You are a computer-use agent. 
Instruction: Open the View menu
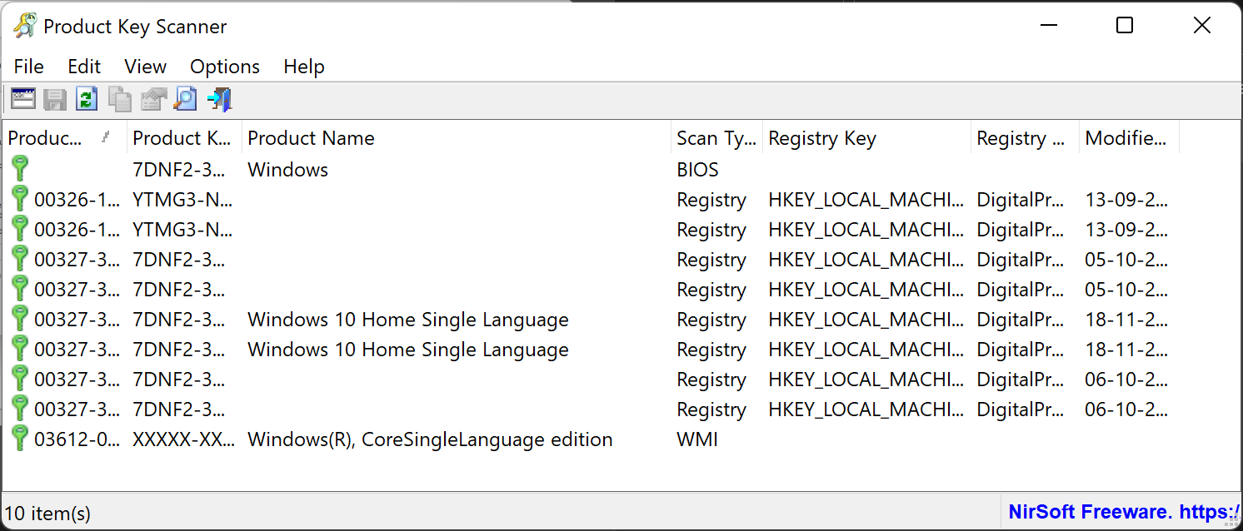pyautogui.click(x=146, y=67)
